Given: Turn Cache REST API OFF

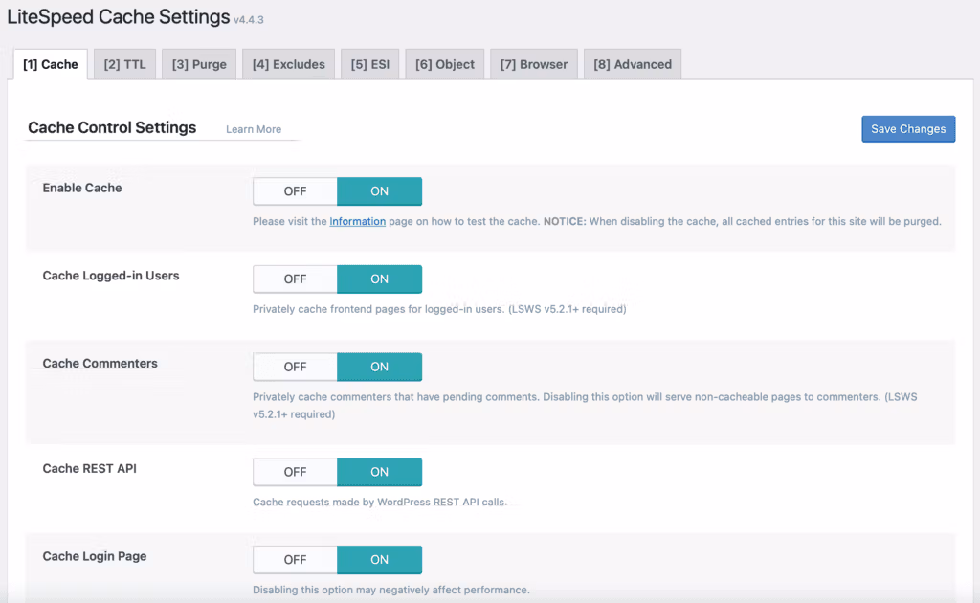Looking at the screenshot, I should (x=295, y=472).
